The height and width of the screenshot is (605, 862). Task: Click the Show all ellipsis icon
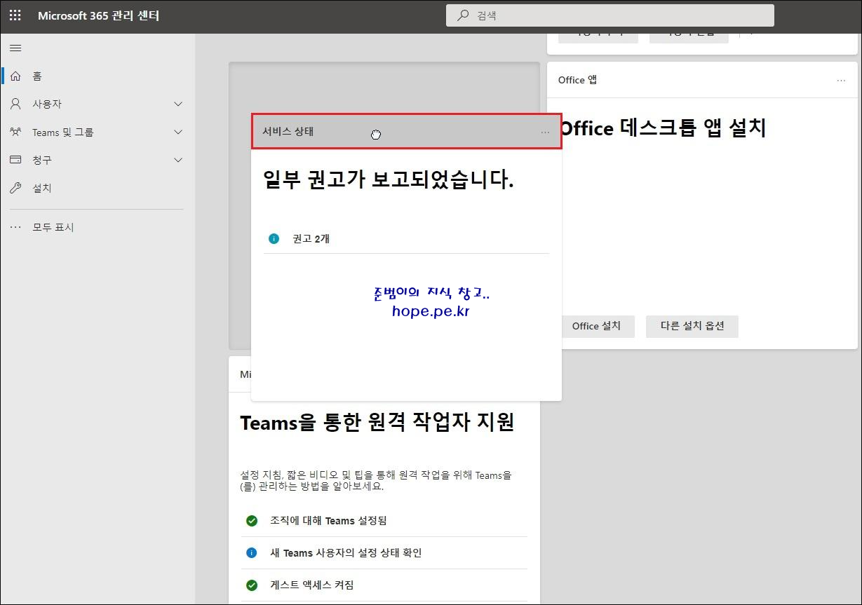coord(15,227)
